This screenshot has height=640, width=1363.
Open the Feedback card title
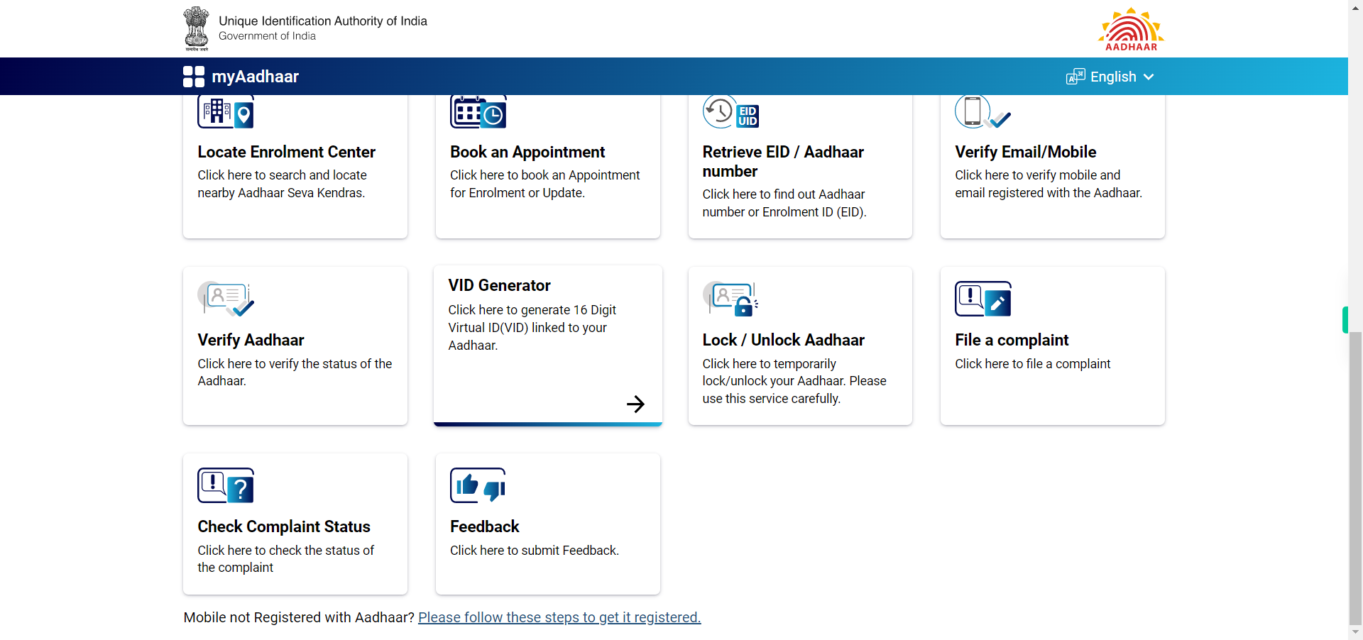(x=485, y=526)
